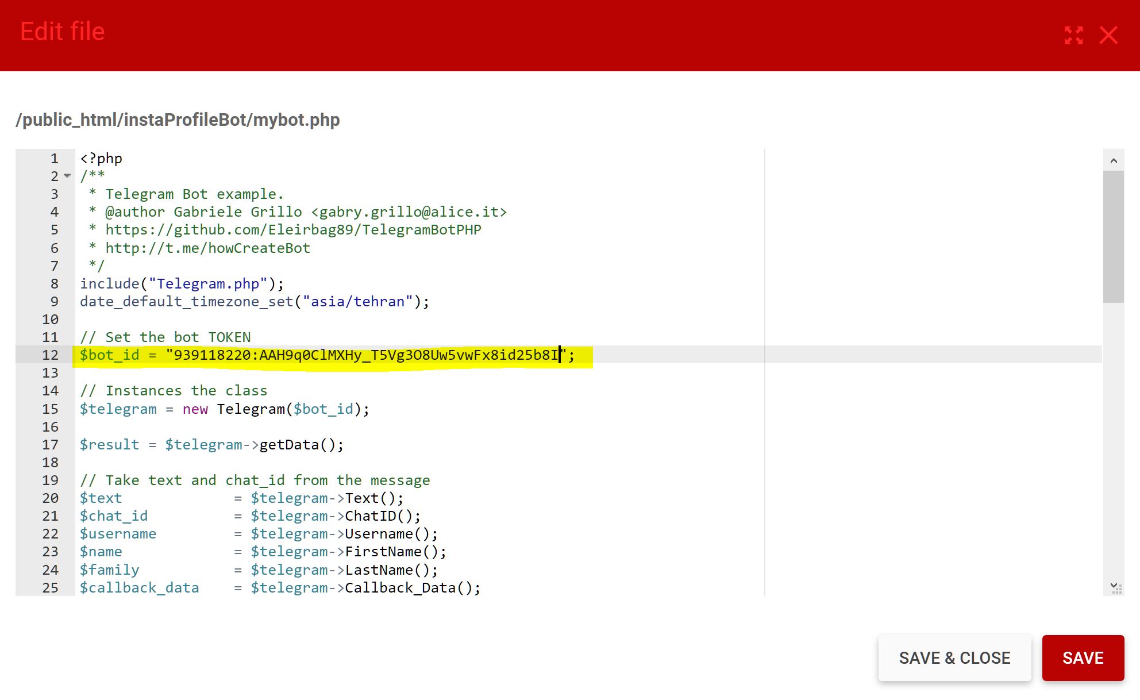
Task: Click the '$name' FirstName() assignment line
Action: (263, 552)
